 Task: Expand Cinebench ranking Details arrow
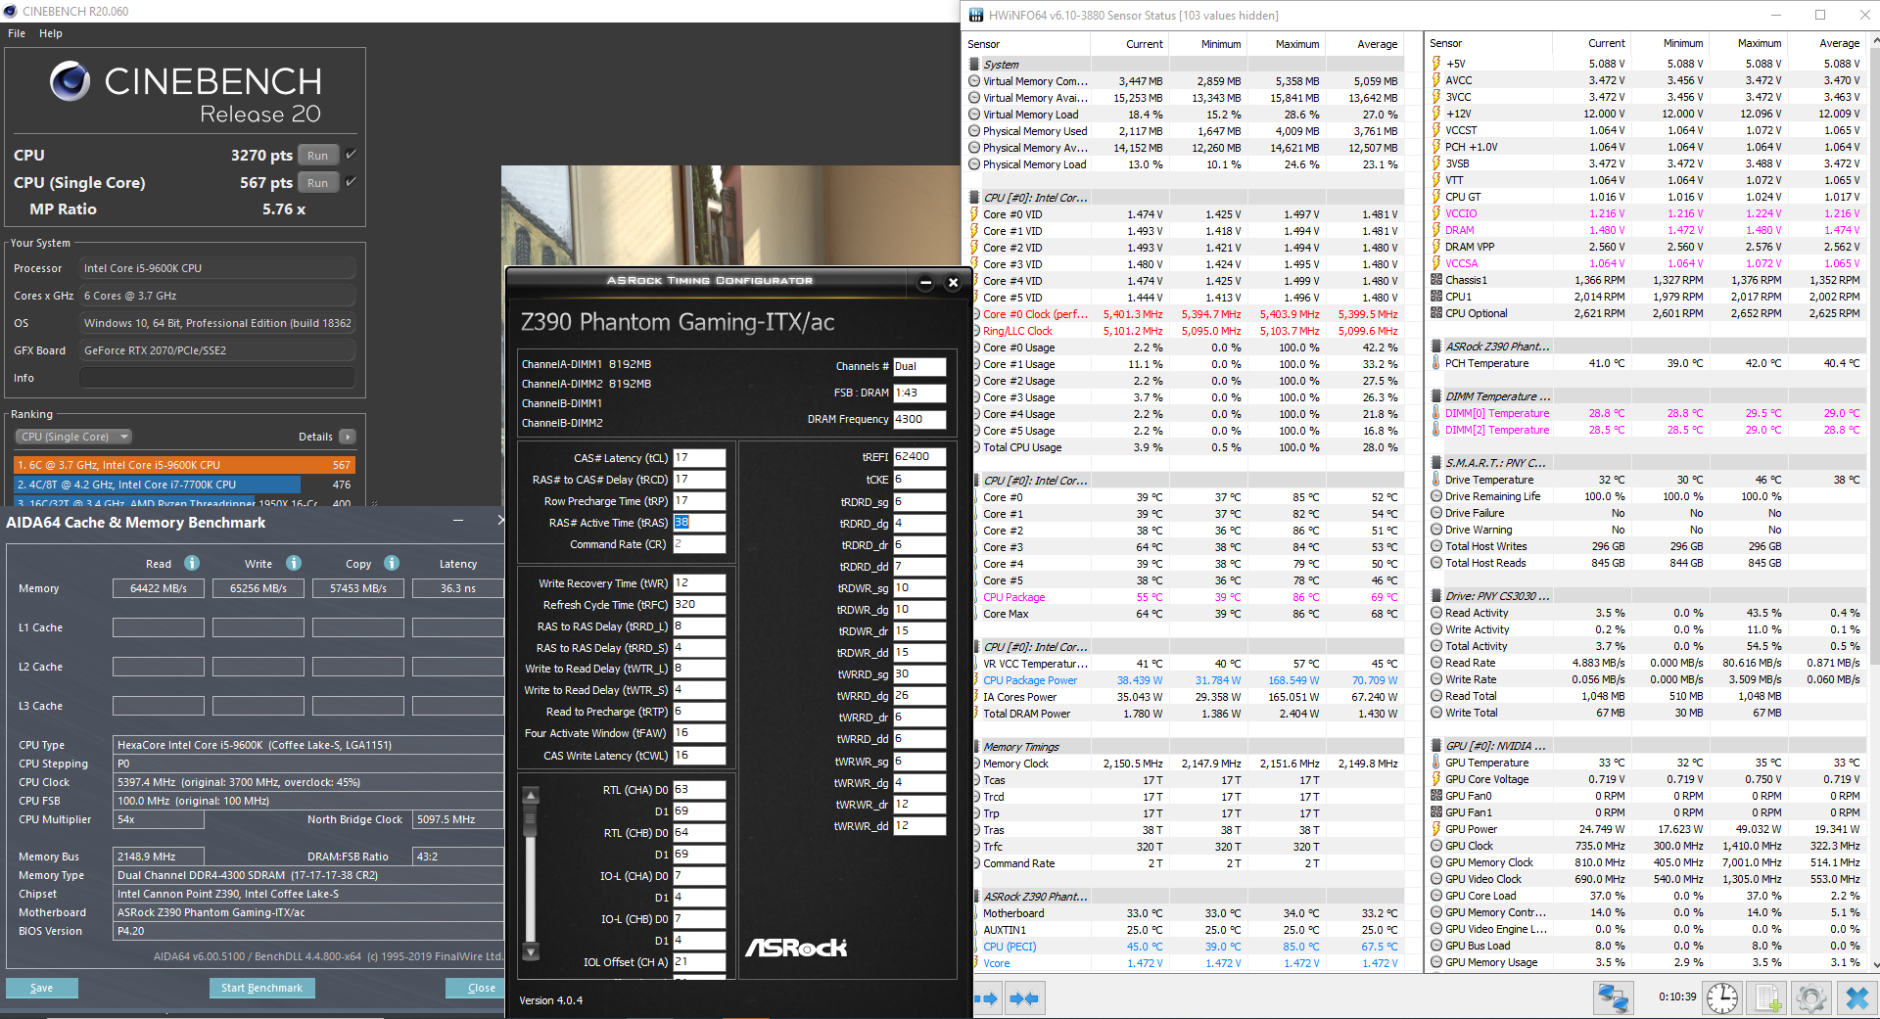point(348,437)
